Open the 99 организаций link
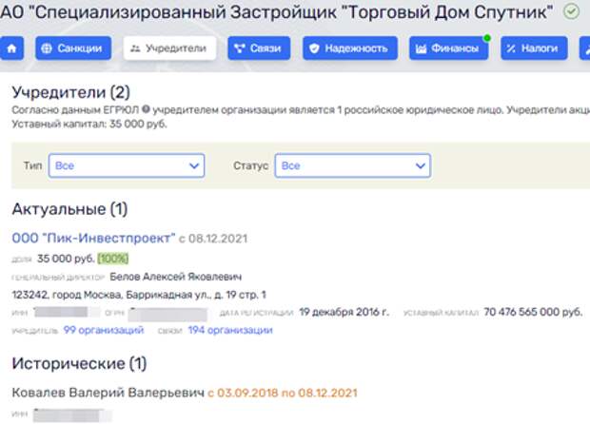Screen dimensions: 590x424 [x=104, y=330]
